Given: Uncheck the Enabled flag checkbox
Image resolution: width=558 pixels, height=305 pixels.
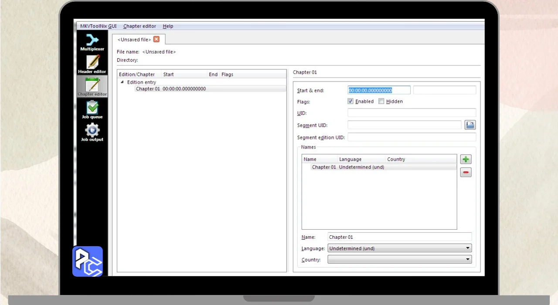Looking at the screenshot, I should click(x=350, y=102).
